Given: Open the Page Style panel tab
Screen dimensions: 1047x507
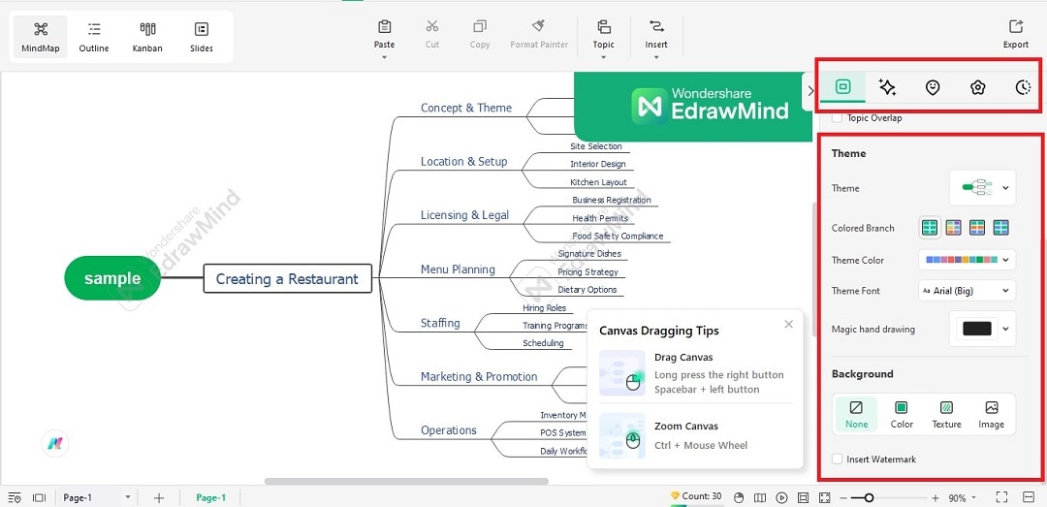Looking at the screenshot, I should tap(842, 87).
